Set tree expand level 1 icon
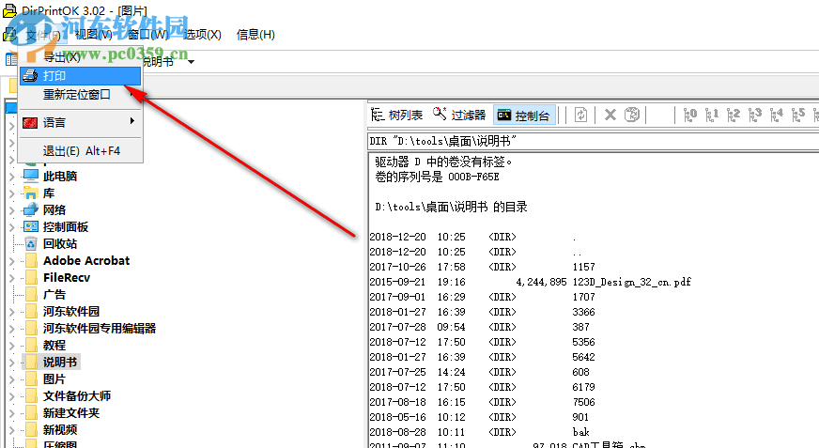Image resolution: width=819 pixels, height=448 pixels. [711, 115]
